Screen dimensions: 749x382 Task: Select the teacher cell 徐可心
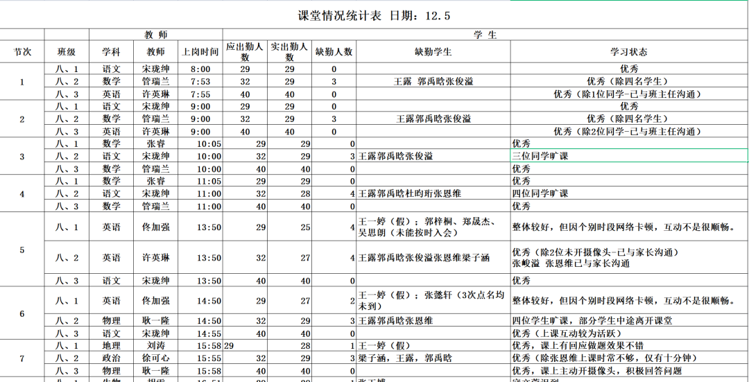click(155, 358)
